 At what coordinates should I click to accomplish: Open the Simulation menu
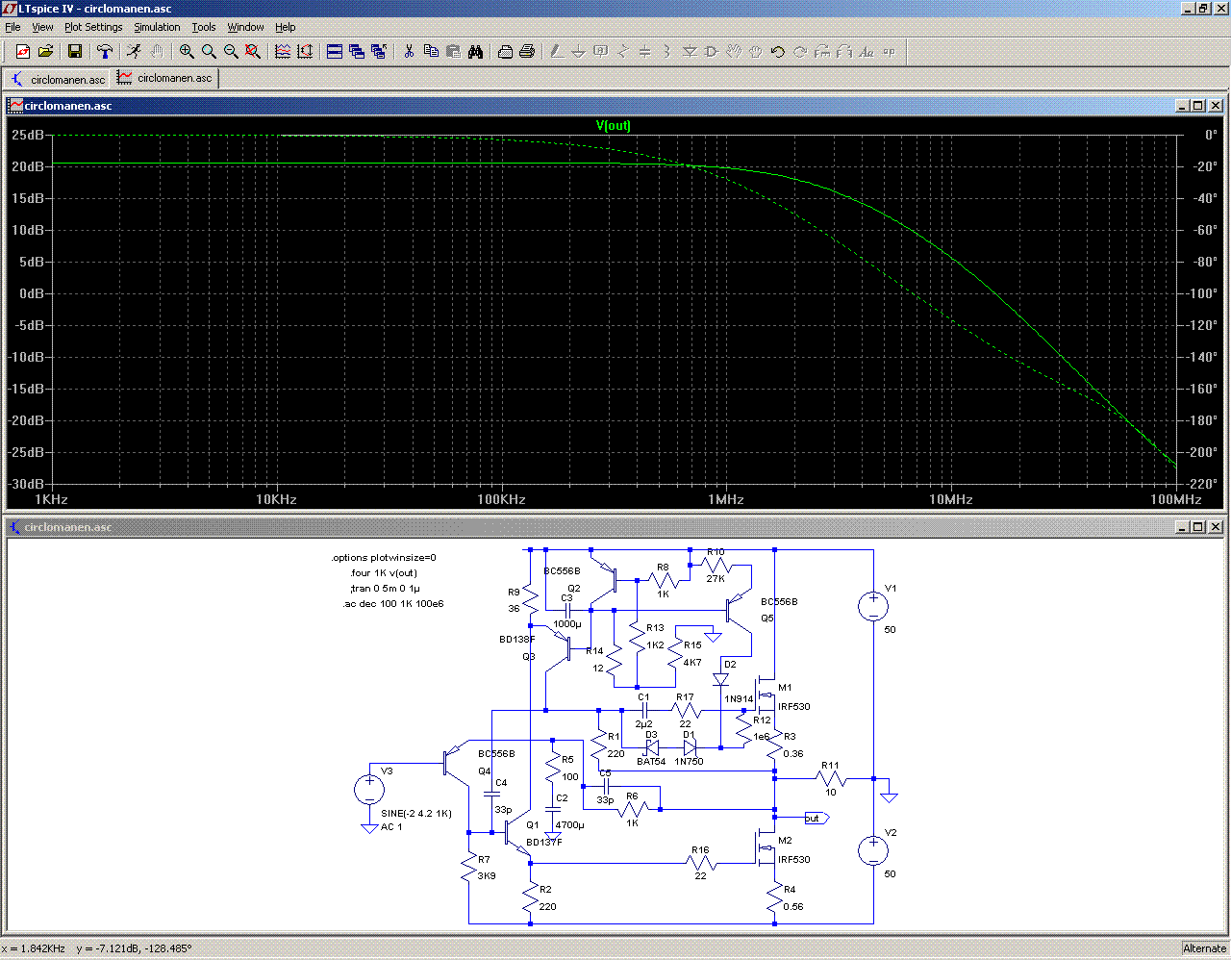[x=157, y=27]
